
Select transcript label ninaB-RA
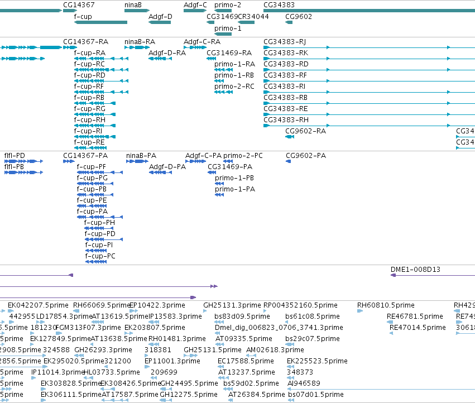pos(140,42)
